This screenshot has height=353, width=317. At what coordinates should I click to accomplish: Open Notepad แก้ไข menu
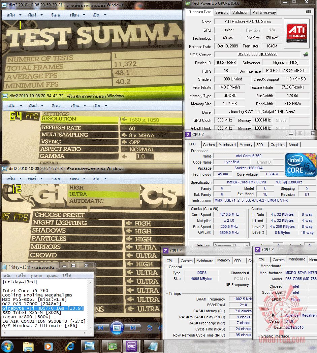[21, 276]
